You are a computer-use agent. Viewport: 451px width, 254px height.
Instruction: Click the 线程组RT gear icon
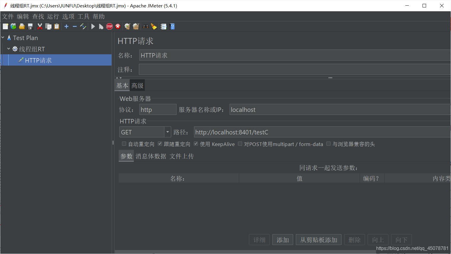pyautogui.click(x=15, y=49)
